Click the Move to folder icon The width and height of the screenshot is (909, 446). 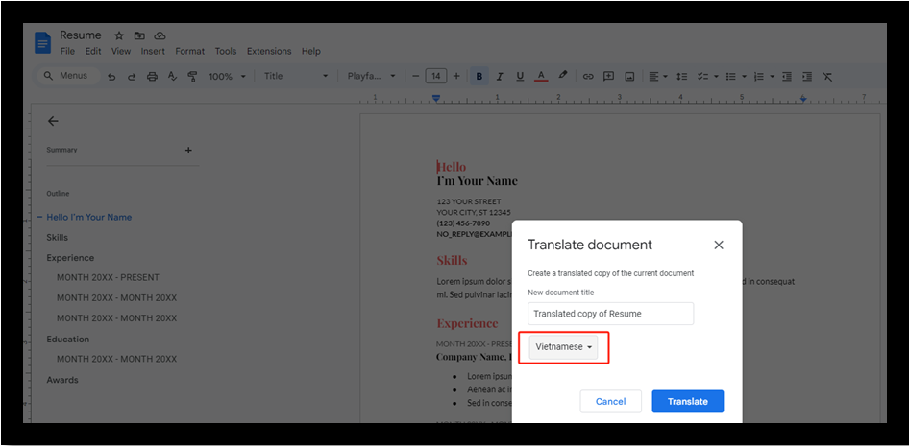139,35
